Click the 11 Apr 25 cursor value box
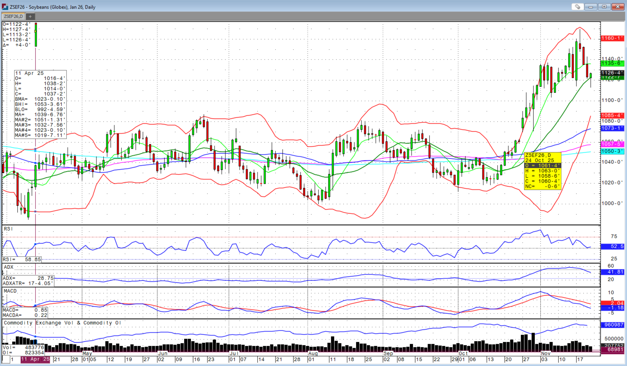The image size is (627, 366). [x=40, y=104]
